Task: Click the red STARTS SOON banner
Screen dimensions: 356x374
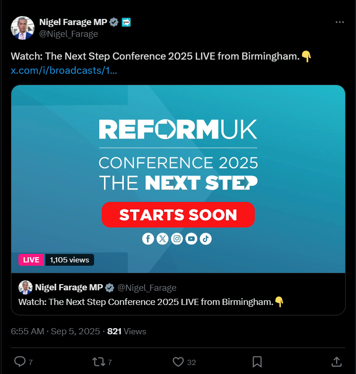Action: point(178,215)
